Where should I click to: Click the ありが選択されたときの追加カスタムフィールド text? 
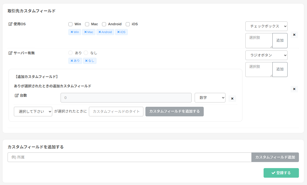[x=53, y=86]
